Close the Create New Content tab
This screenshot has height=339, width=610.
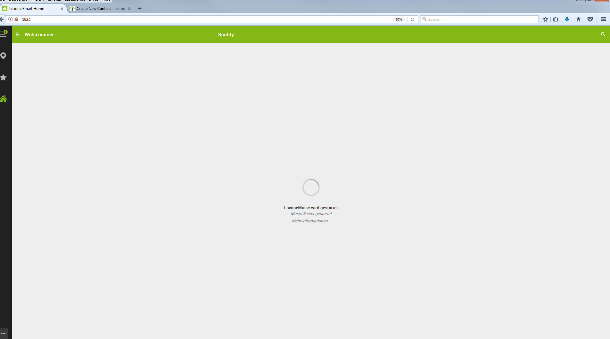[x=129, y=9]
